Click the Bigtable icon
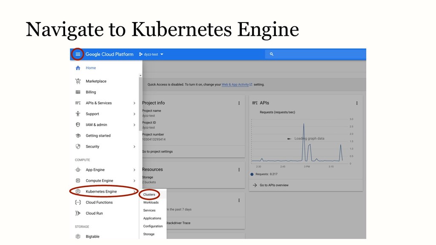Screen dimensions: 436x245 (78, 236)
